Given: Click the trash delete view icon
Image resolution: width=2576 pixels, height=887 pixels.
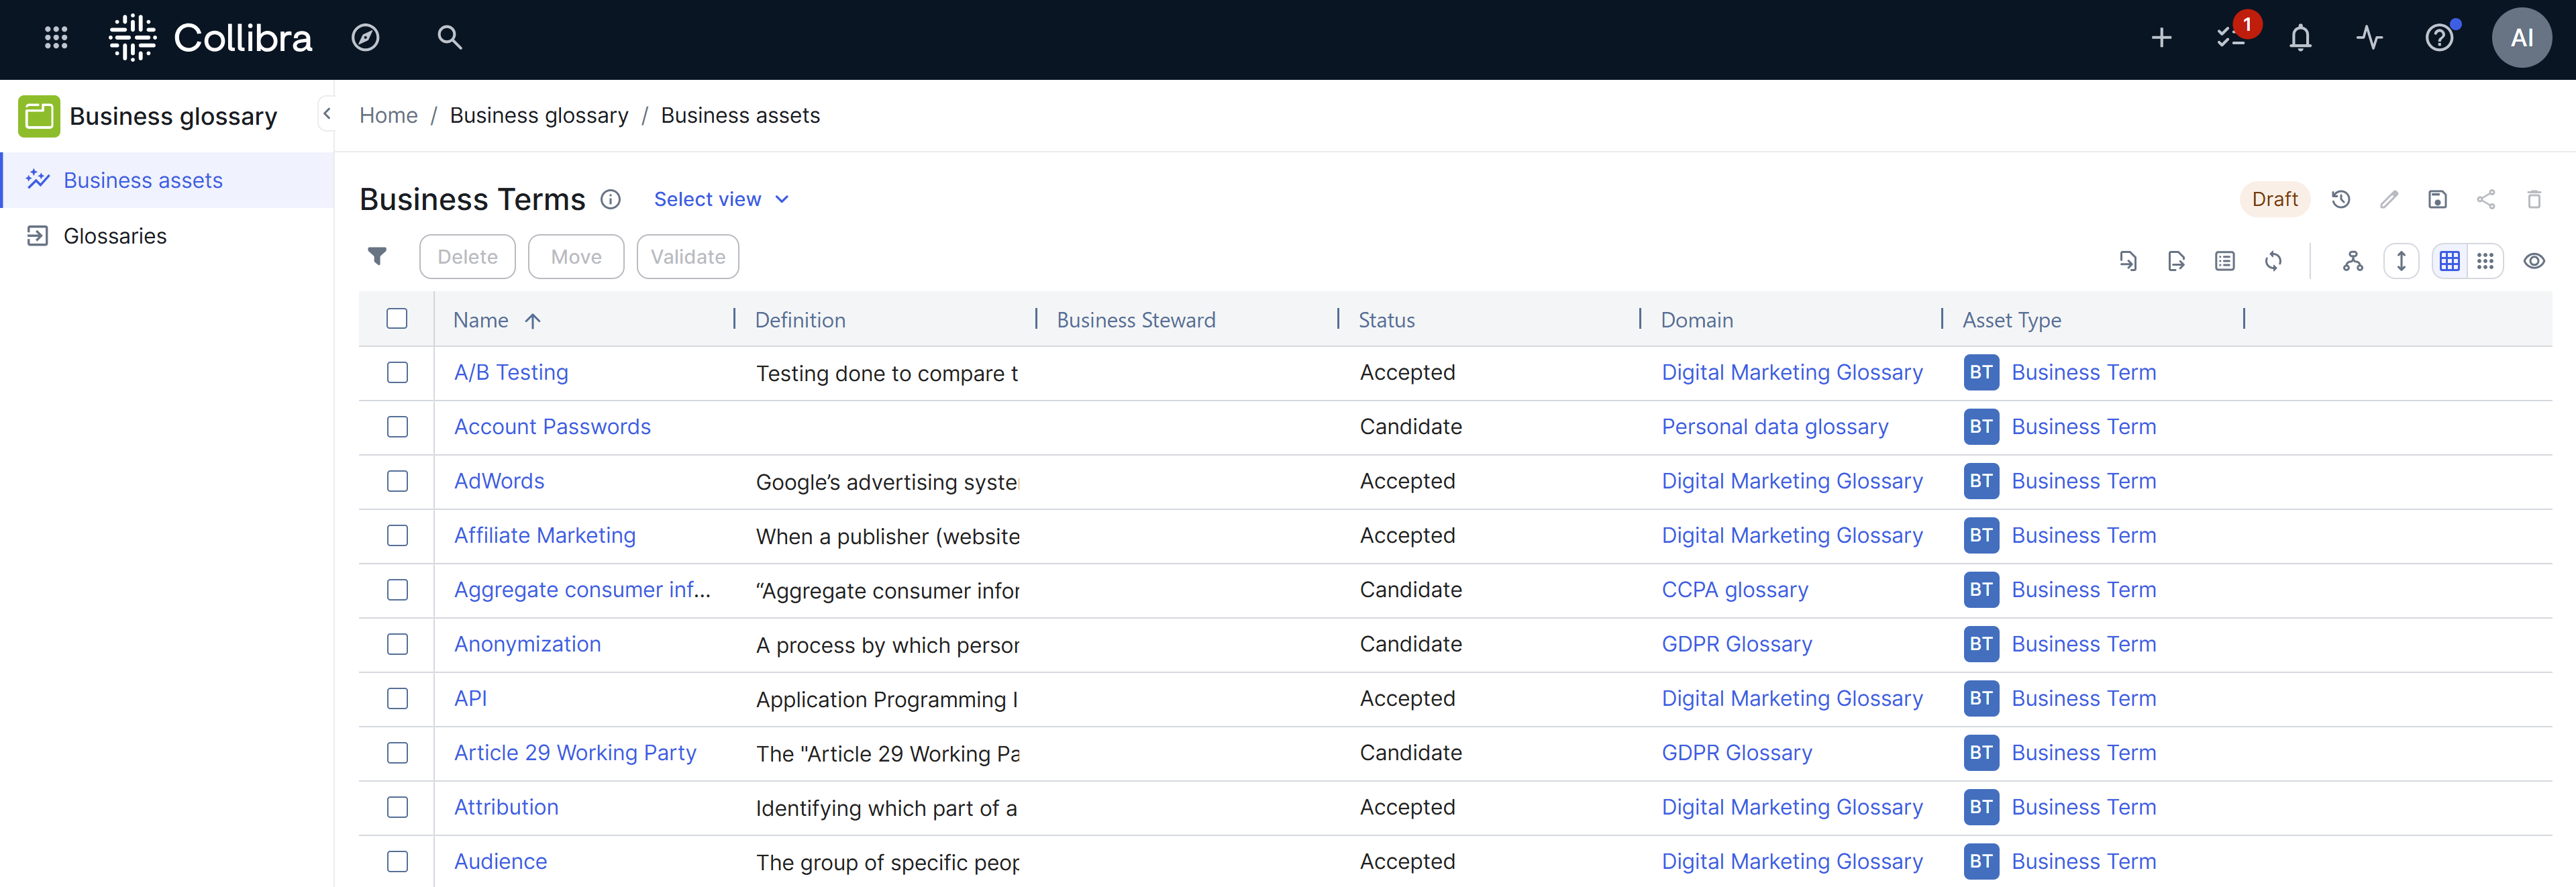Looking at the screenshot, I should 2533,199.
